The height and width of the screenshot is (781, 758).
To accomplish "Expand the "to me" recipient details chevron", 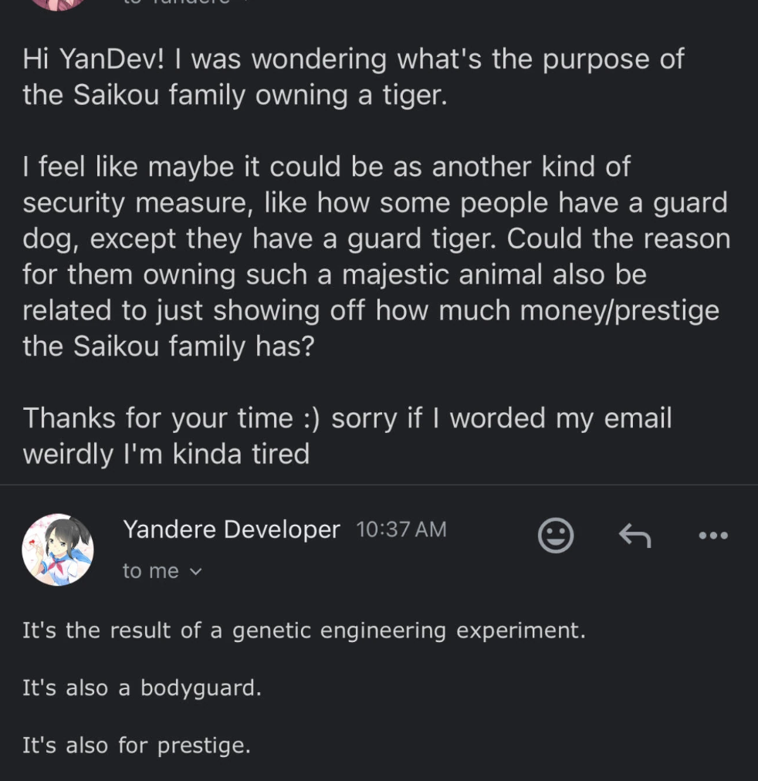I will (x=195, y=572).
